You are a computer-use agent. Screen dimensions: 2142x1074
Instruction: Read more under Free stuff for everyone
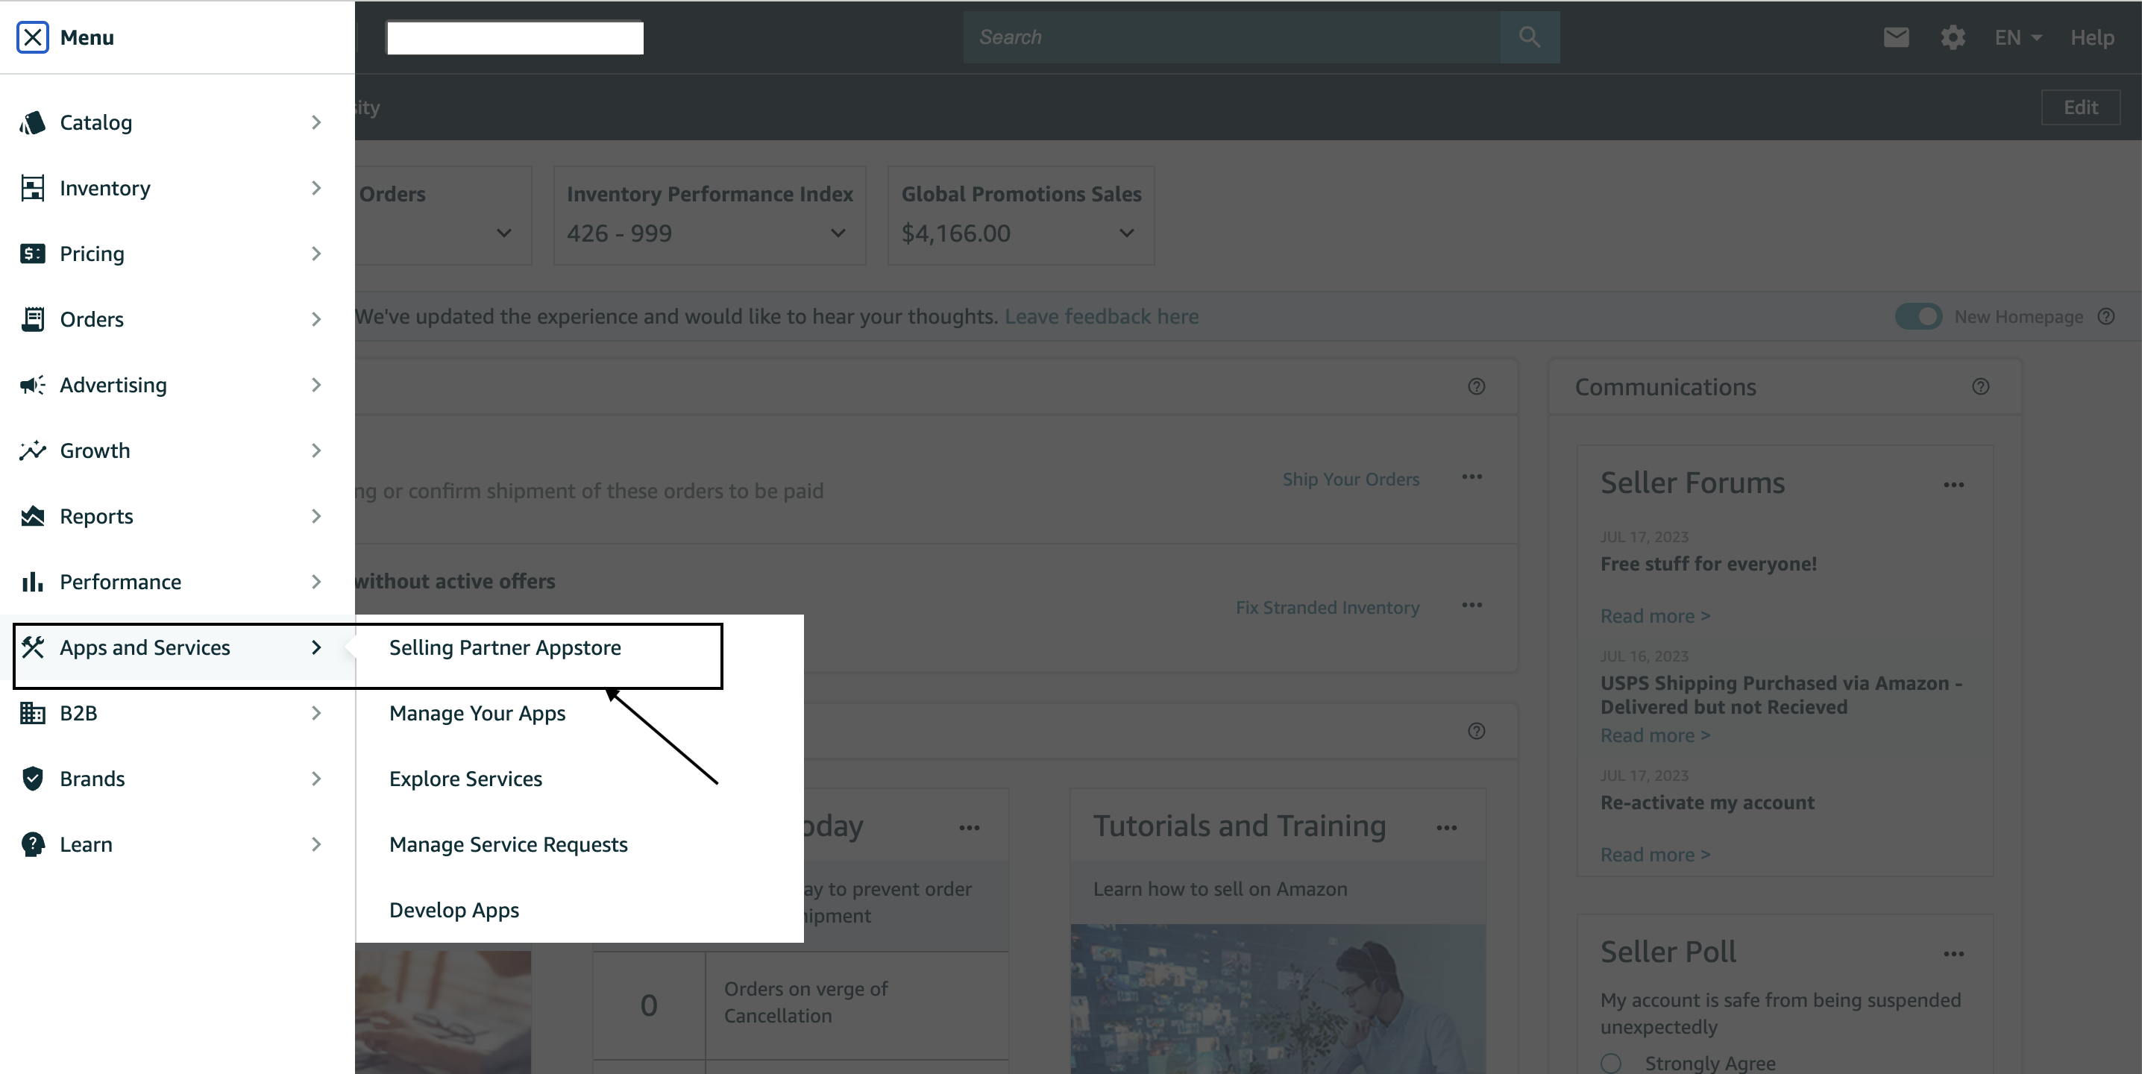click(x=1655, y=616)
